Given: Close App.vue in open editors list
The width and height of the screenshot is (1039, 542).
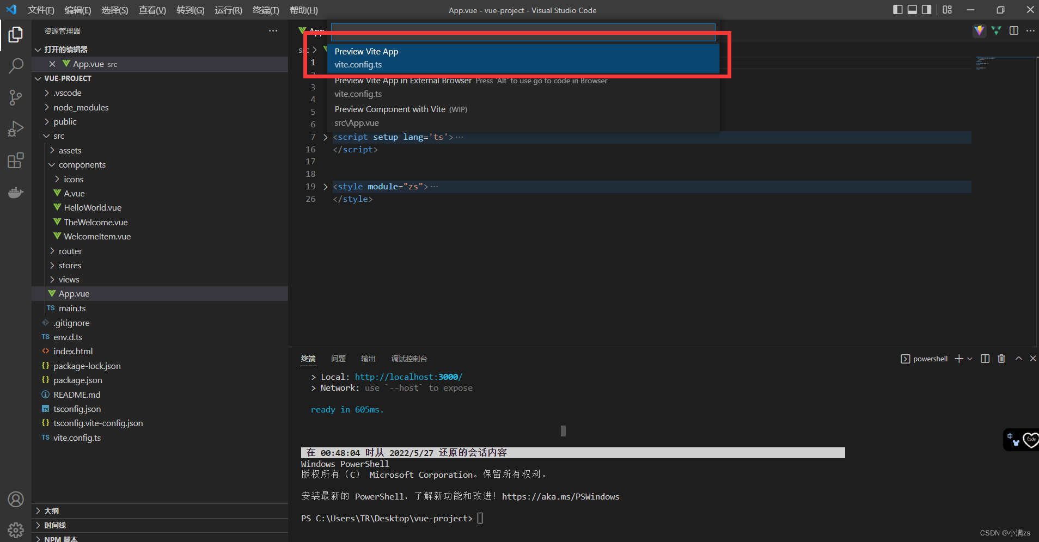Looking at the screenshot, I should 52,64.
